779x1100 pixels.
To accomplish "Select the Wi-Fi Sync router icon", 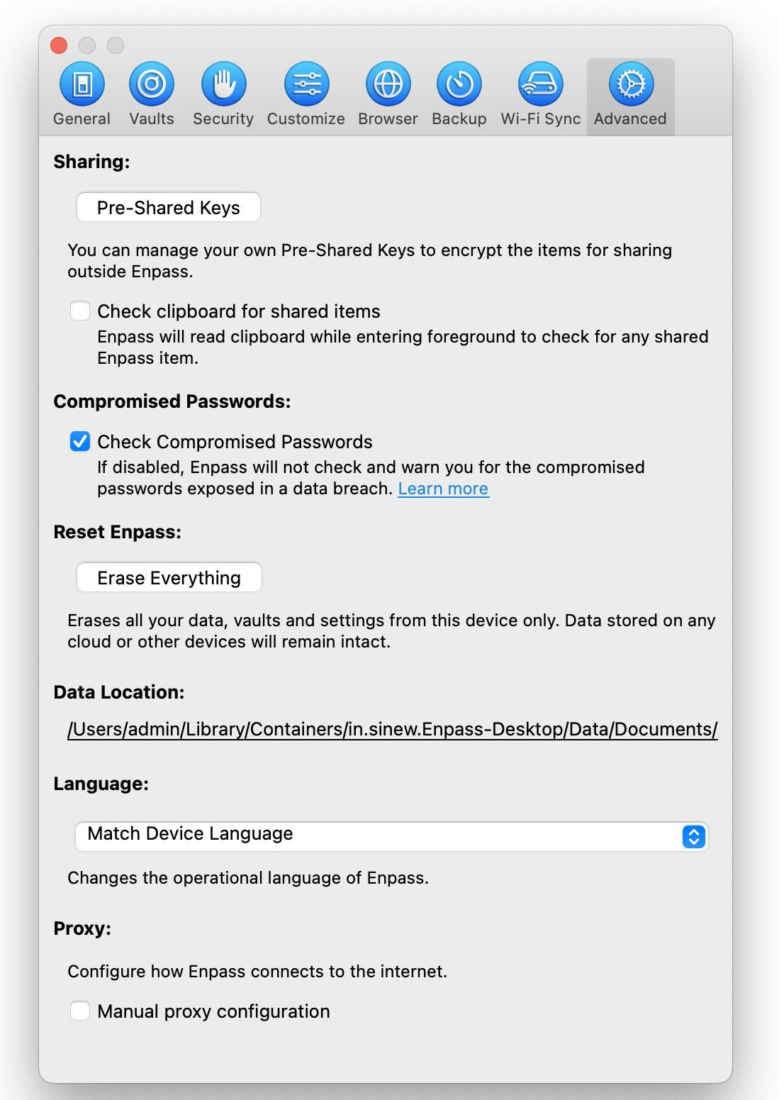I will coord(540,84).
